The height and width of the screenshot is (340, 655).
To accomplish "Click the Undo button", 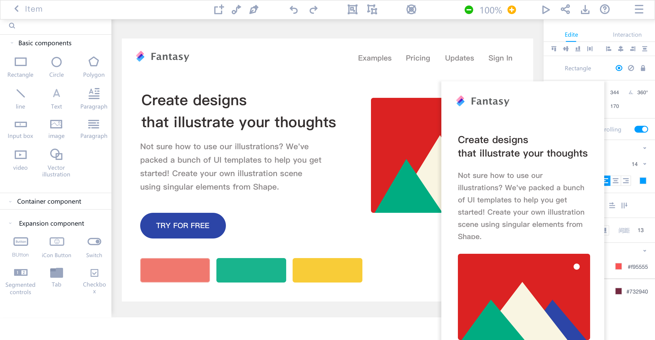I will (294, 9).
